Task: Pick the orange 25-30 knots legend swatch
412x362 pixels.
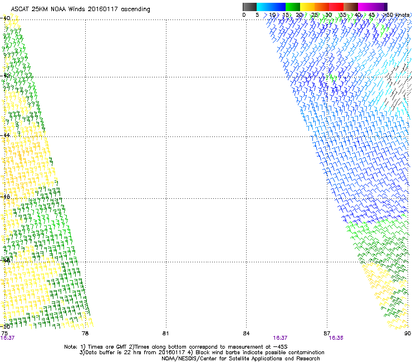Action: pyautogui.click(x=322, y=7)
